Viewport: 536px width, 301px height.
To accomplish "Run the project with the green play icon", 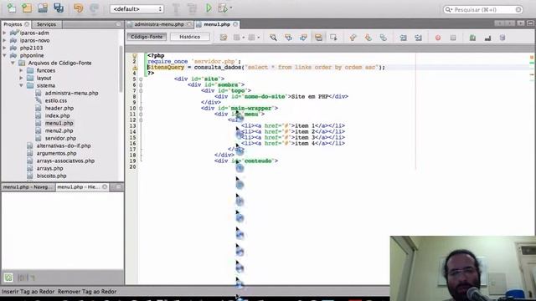I will coord(209,8).
